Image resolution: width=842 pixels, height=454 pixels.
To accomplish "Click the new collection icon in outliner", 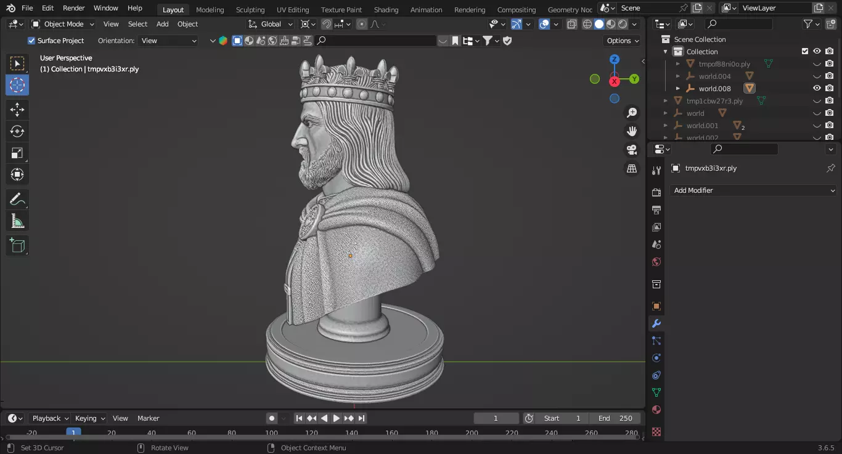I will coord(830,24).
